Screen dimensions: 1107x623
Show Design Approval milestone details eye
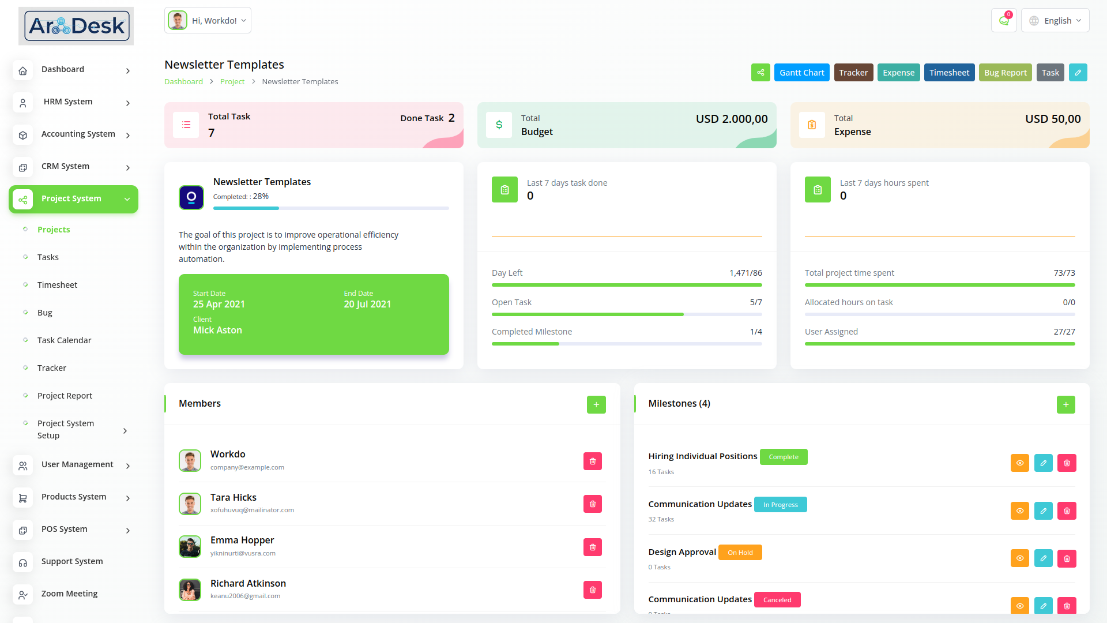(x=1019, y=558)
